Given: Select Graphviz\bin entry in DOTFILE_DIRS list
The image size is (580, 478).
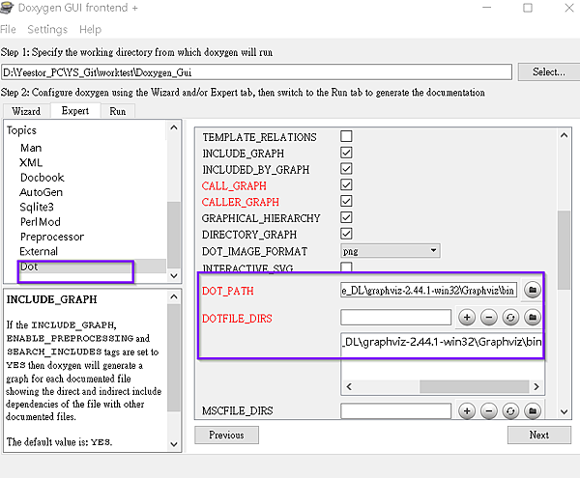Looking at the screenshot, I should pos(442,342).
